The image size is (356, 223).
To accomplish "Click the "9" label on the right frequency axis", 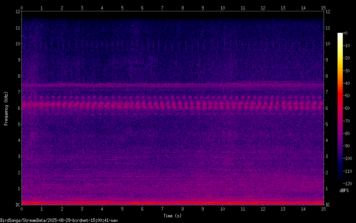I will tap(327, 60).
